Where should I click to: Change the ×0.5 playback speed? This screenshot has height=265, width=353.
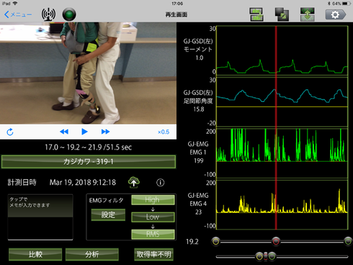click(x=164, y=132)
